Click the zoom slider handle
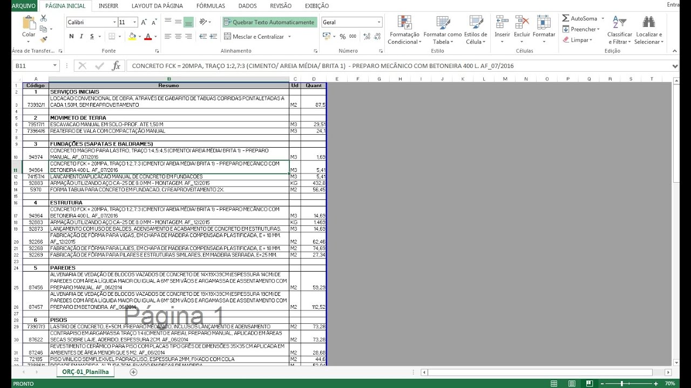This screenshot has width=691, height=388. click(x=621, y=384)
